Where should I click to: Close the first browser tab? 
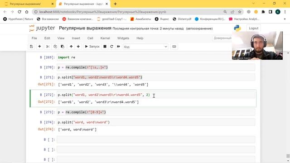click(53, 4)
